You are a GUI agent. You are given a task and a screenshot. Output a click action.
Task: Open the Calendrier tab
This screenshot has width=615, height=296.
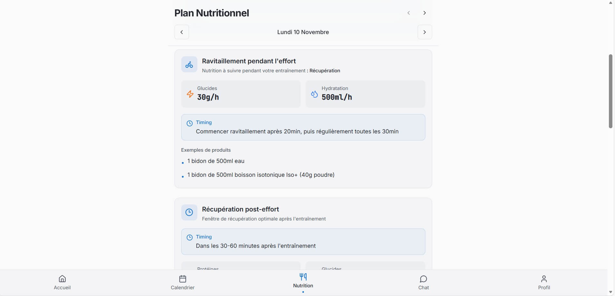[x=183, y=283]
